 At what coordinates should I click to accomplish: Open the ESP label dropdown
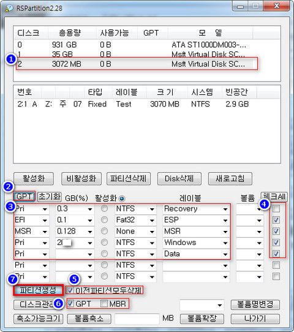pyautogui.click(x=225, y=221)
